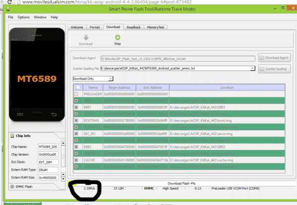The image size is (297, 205).
Task: Click the PreLoader USB VCOM Port status
Action: (235, 188)
